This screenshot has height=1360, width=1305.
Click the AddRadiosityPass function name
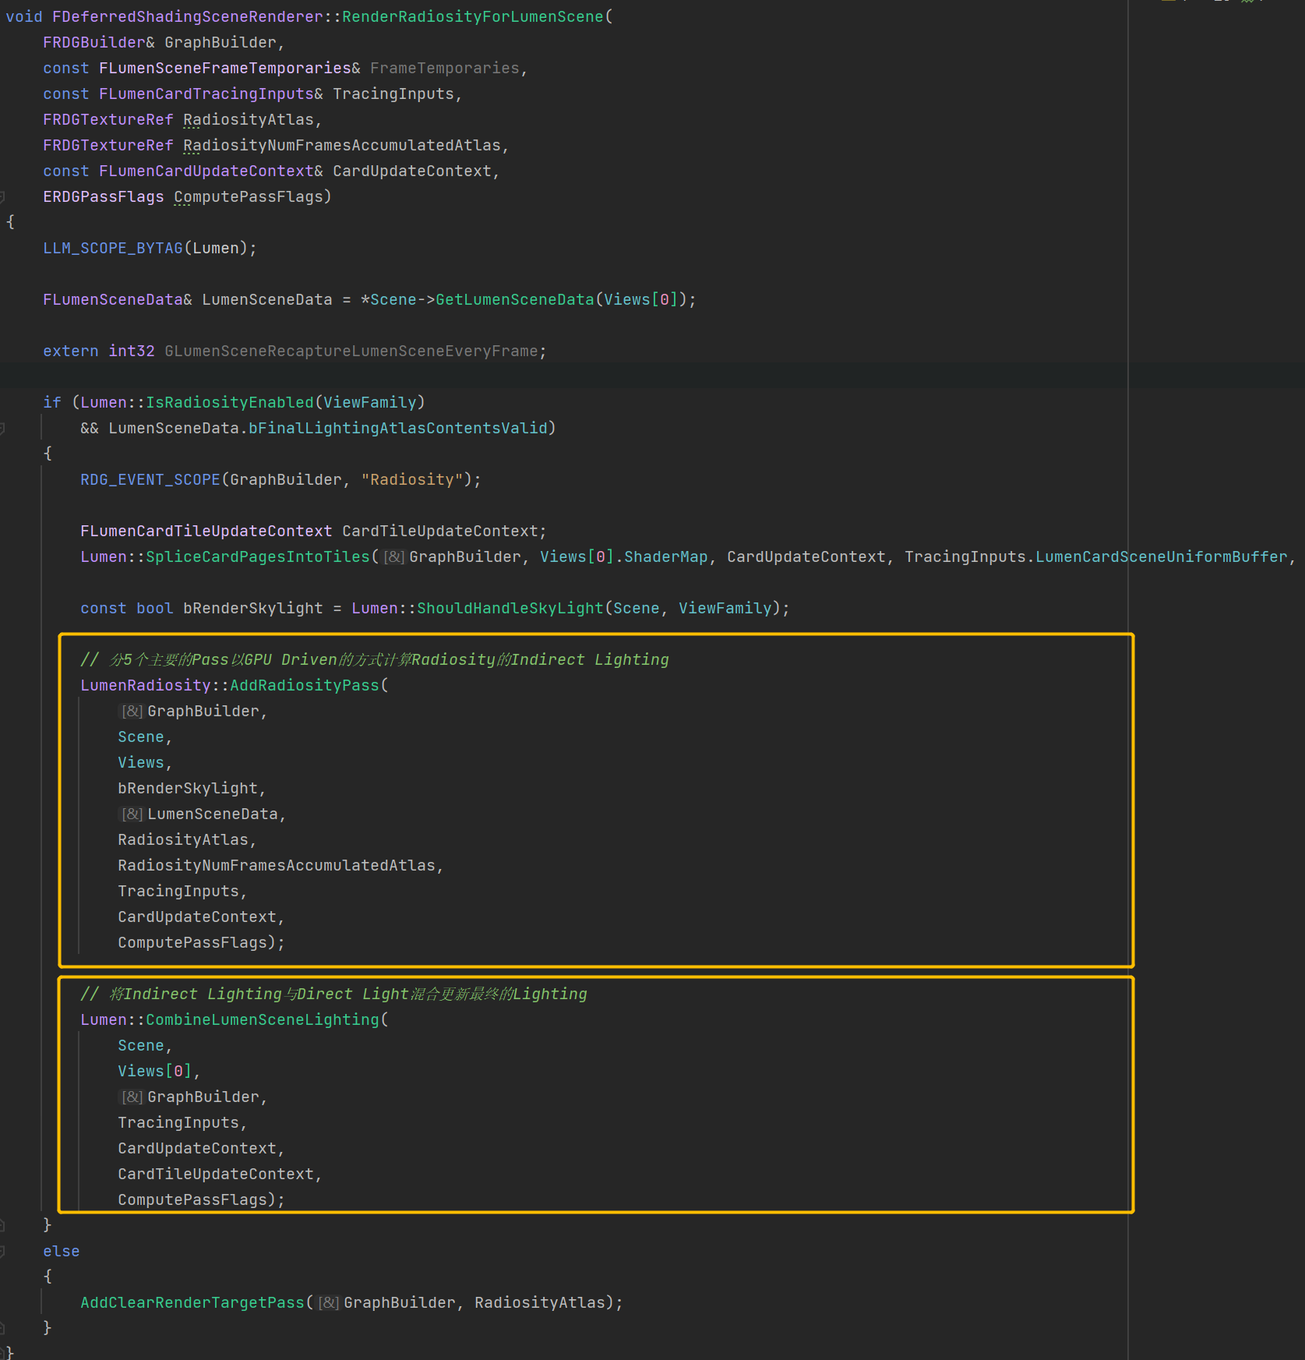(304, 686)
